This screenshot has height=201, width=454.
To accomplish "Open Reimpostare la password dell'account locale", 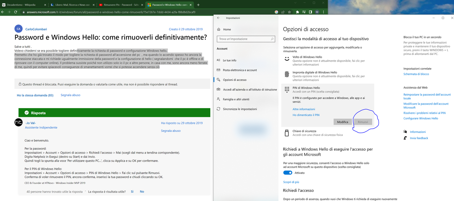I will click(x=427, y=96).
